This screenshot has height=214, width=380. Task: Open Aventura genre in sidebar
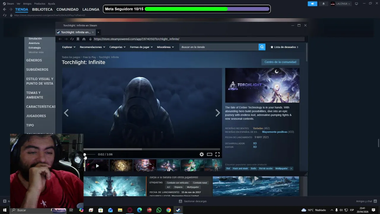coord(34,43)
